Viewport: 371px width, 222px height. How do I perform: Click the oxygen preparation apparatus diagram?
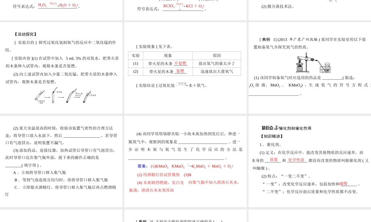point(313,63)
